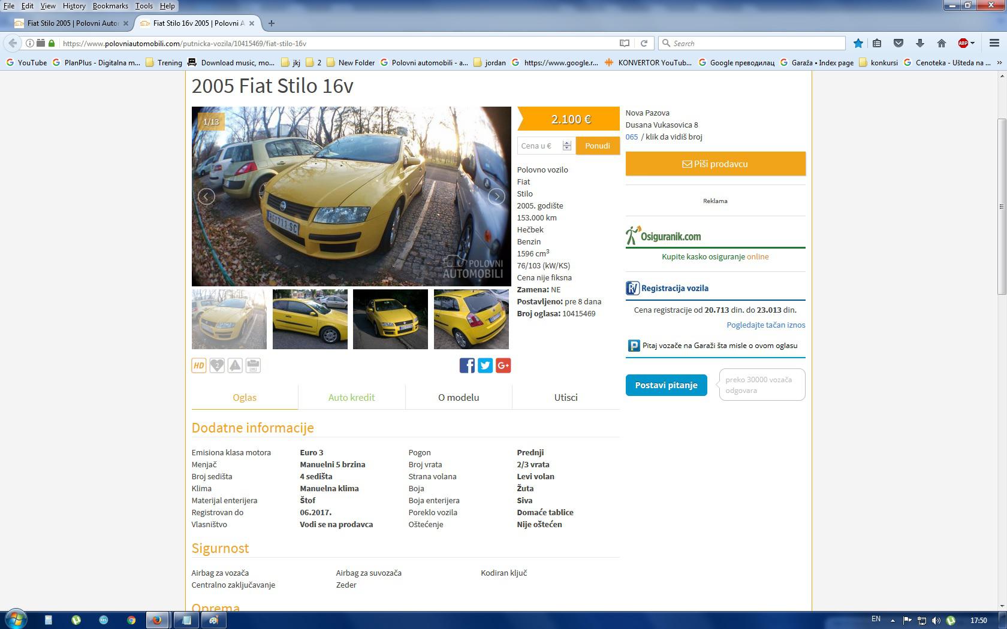Click the page vertical scrollbar
The image size is (1007, 629).
1002,207
